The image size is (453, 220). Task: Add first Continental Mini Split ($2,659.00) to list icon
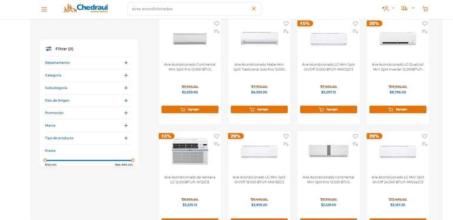(216, 31)
